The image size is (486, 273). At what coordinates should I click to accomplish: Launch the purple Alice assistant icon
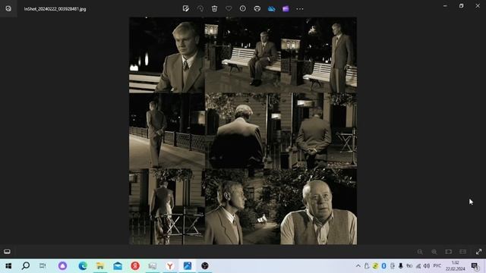pos(62,265)
